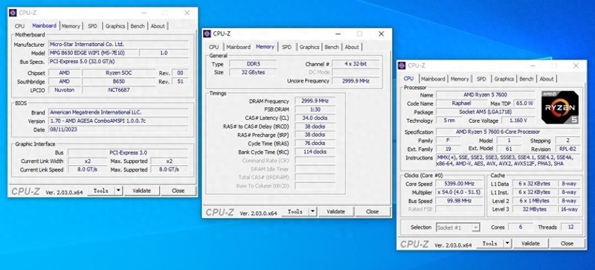Select CPU tab in CPU window

click(408, 78)
